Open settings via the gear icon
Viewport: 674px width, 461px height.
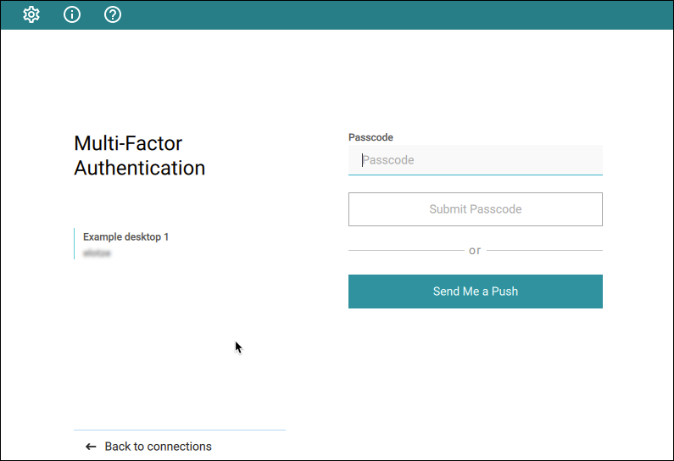pos(31,14)
